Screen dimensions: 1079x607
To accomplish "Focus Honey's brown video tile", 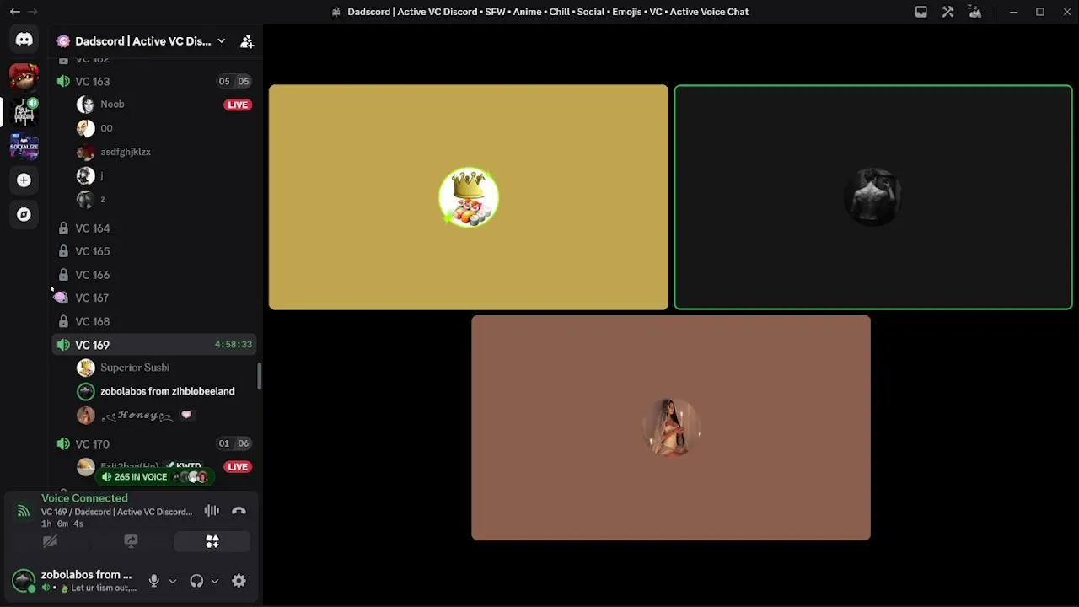I will tap(671, 427).
